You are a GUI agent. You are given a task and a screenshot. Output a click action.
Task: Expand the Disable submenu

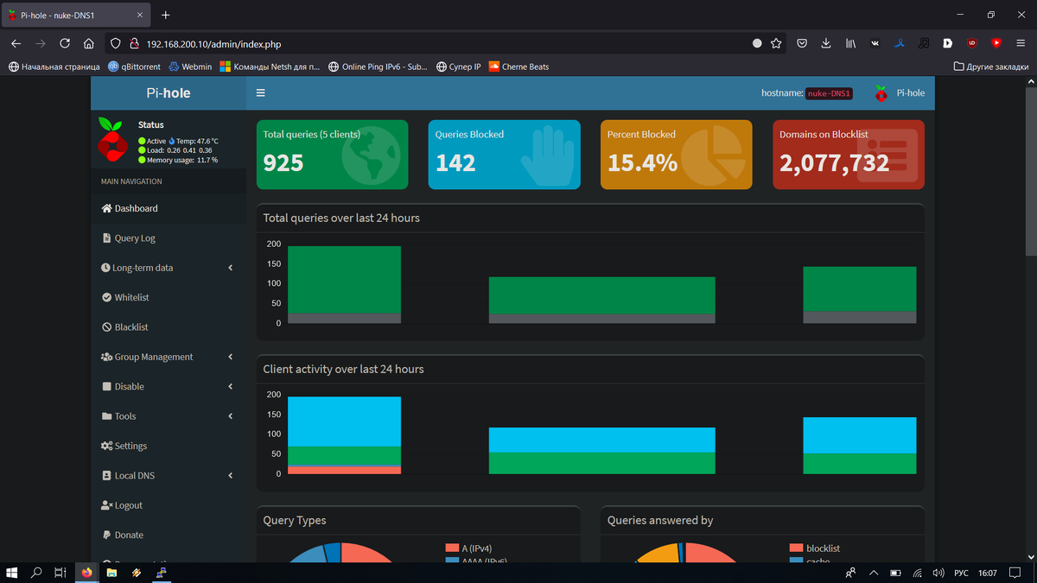pyautogui.click(x=169, y=386)
